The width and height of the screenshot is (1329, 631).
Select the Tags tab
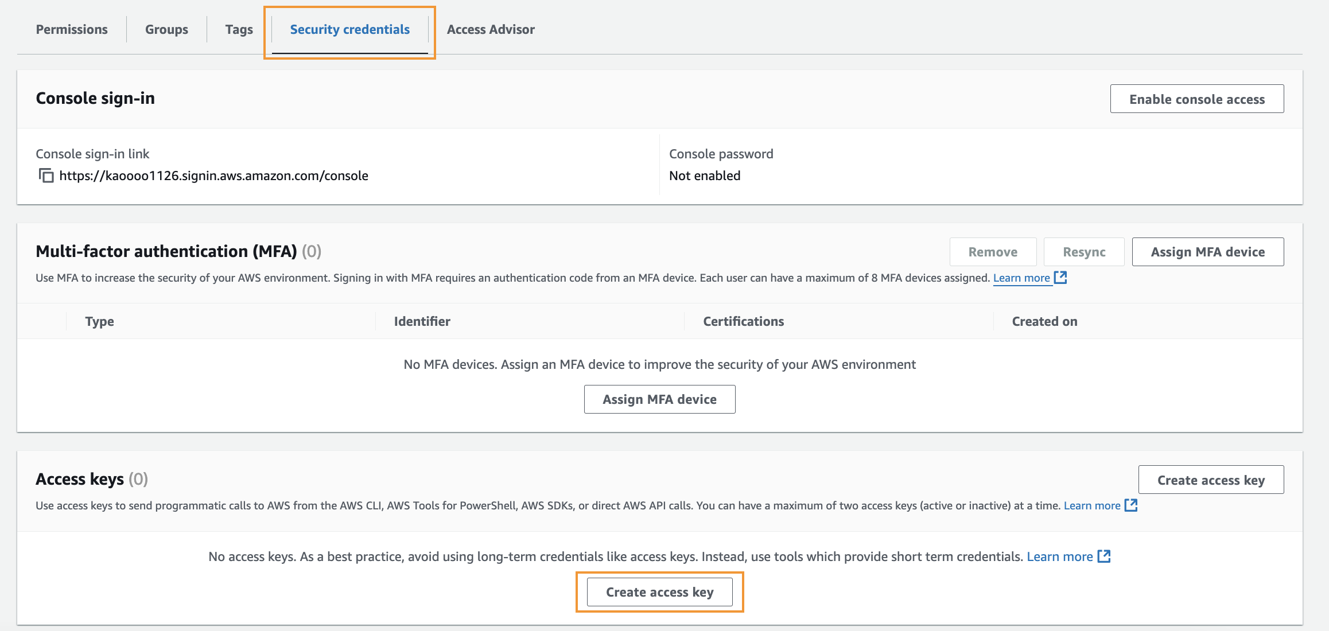[x=239, y=29]
